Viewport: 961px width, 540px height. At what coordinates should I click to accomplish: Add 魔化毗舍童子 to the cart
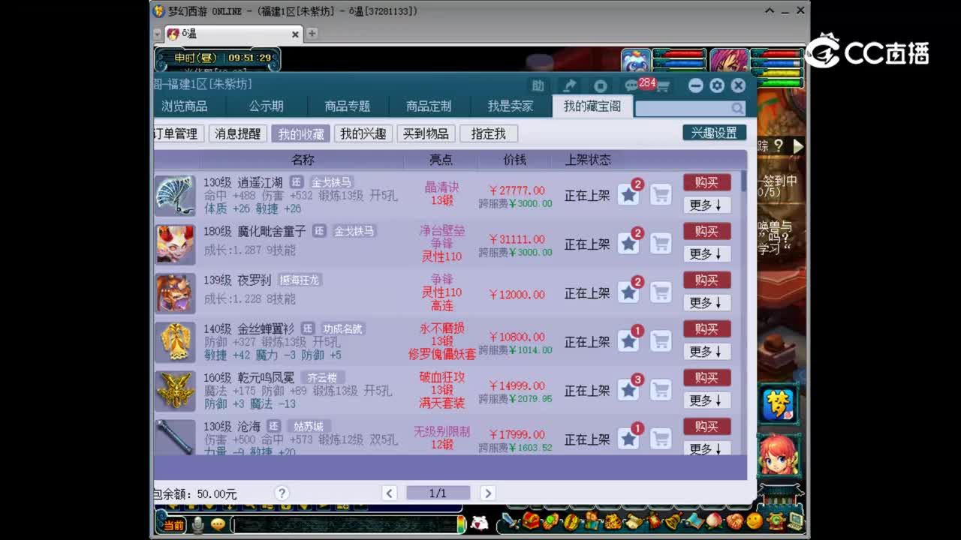pos(661,244)
